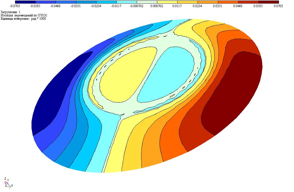Click the 0.0234 legend value

click(197, 6)
